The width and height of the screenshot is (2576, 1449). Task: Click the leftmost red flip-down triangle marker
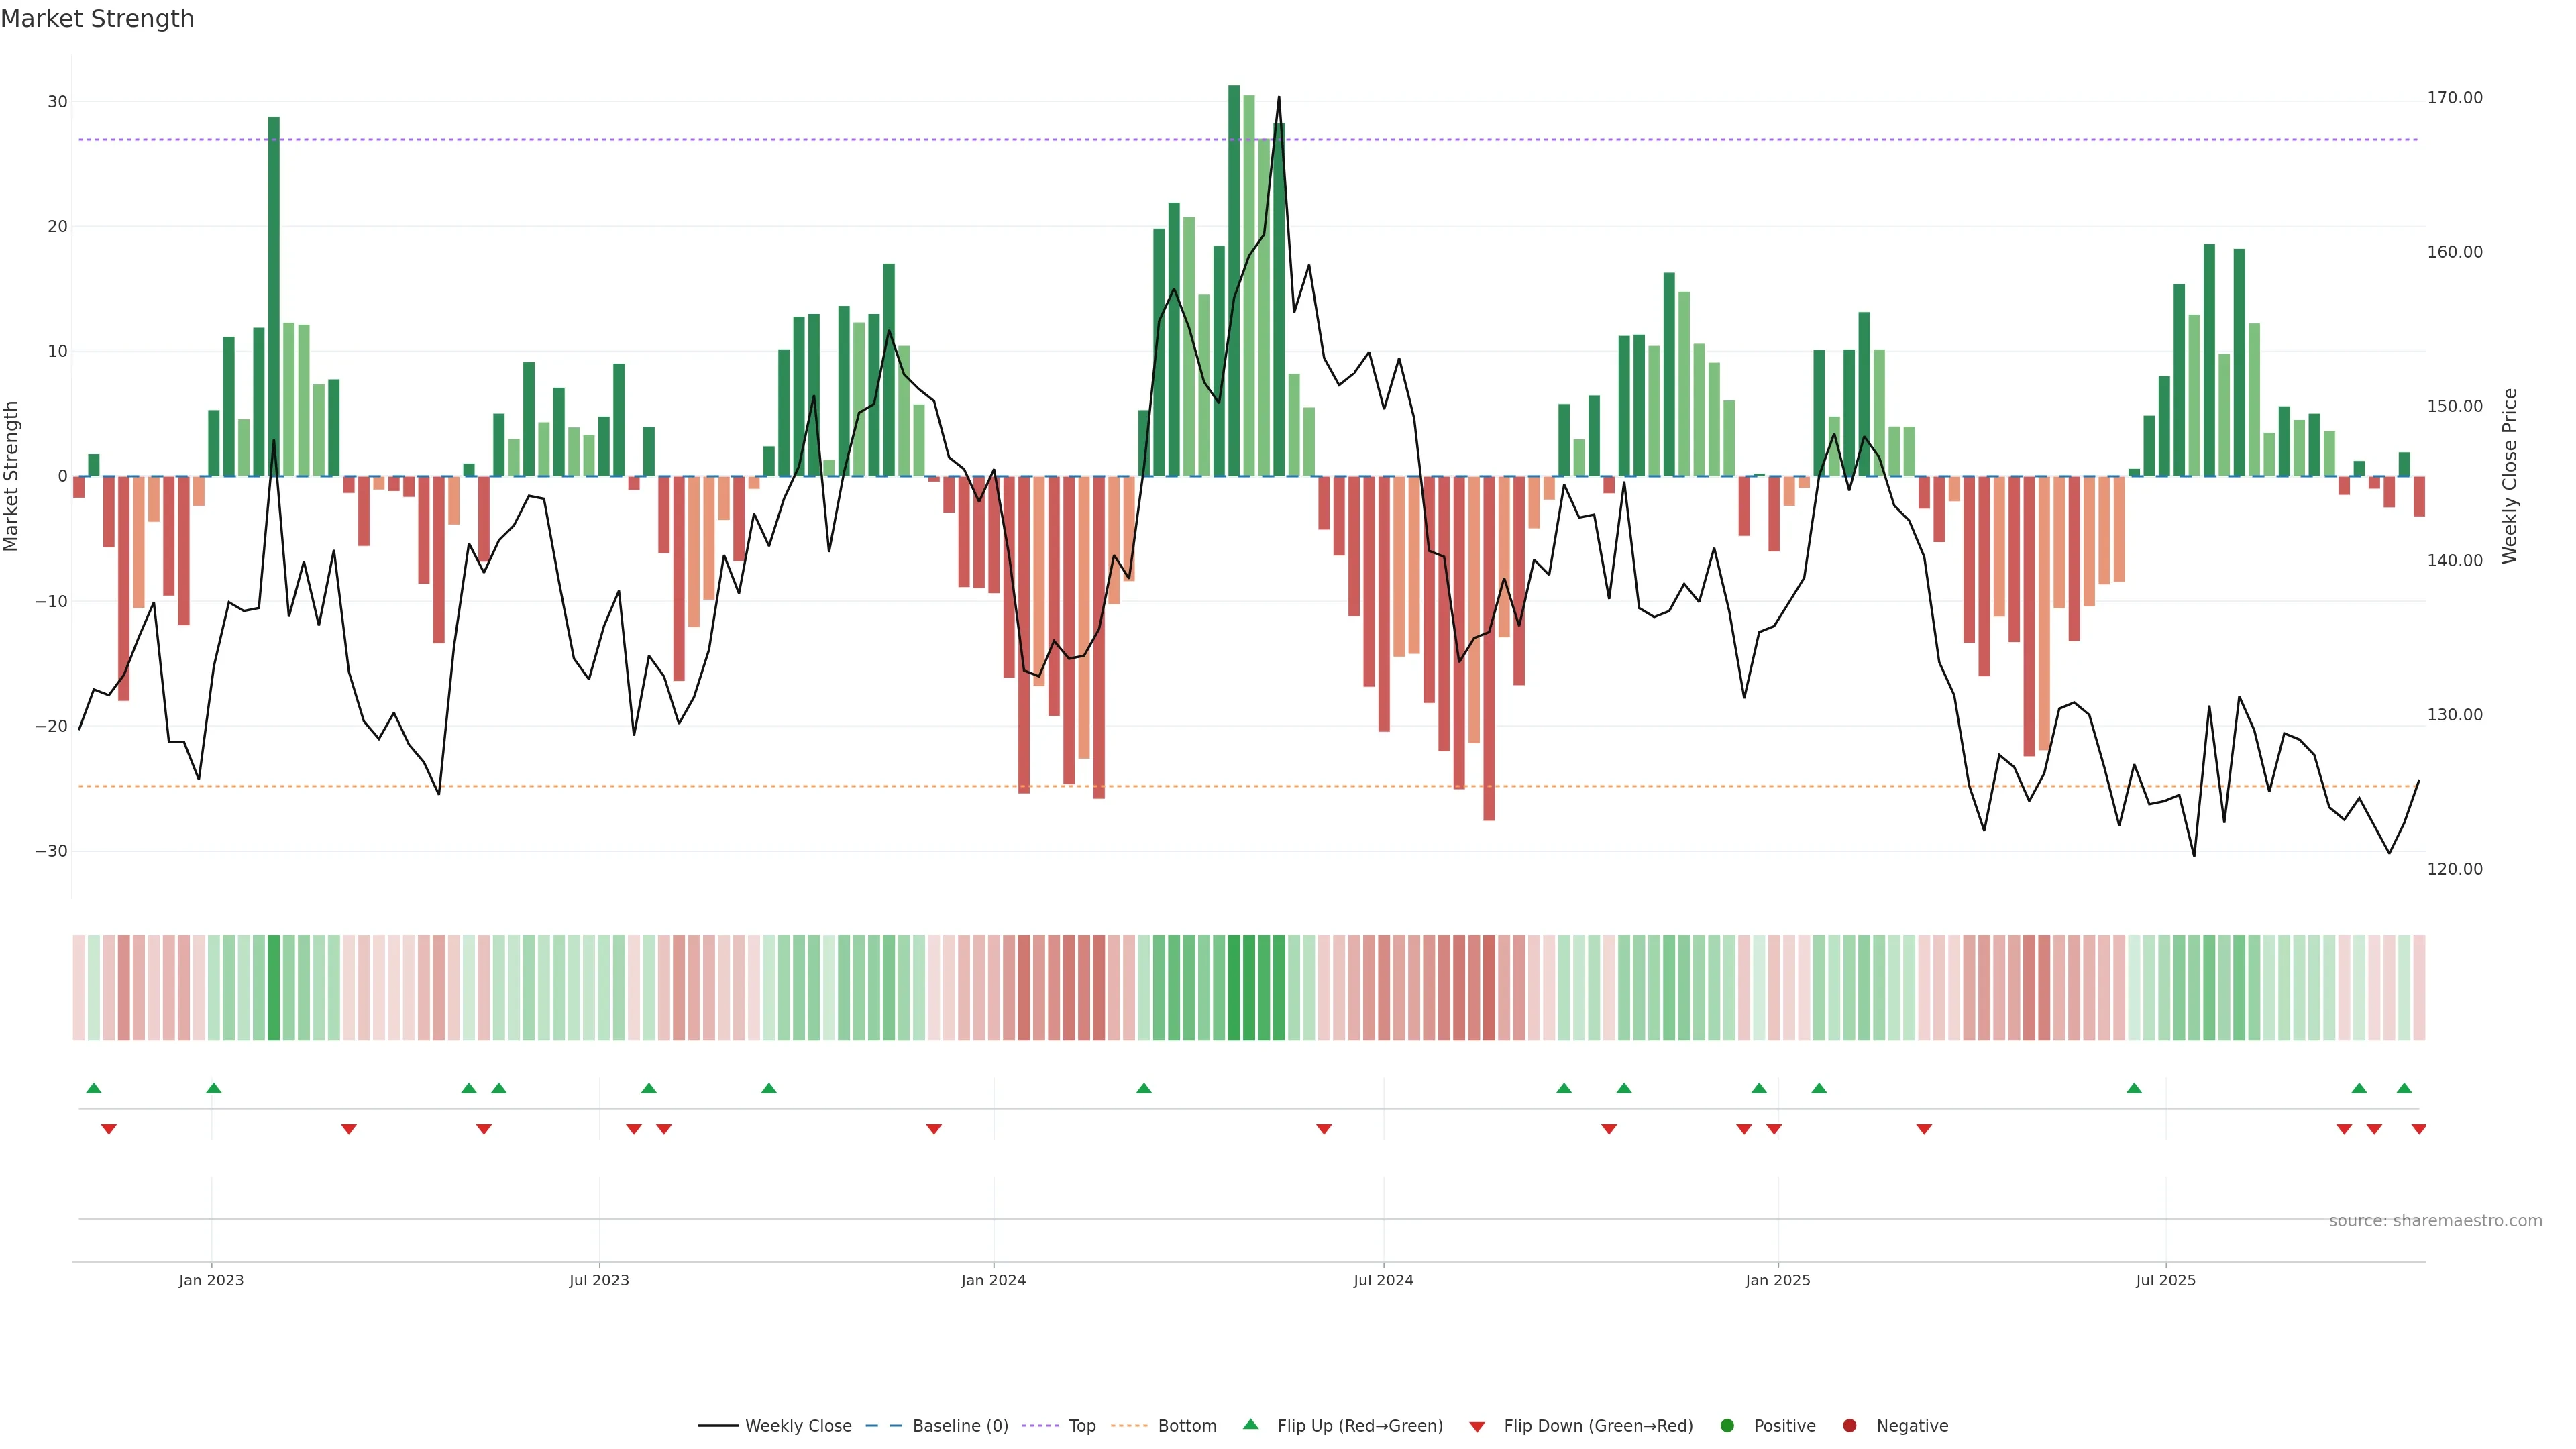click(109, 1129)
